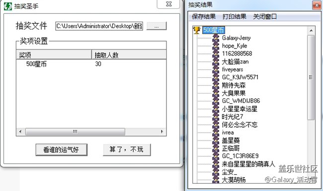The height and width of the screenshot is (191, 323).
Task: Select 大脸猫zan in the results tree
Action: (235, 61)
